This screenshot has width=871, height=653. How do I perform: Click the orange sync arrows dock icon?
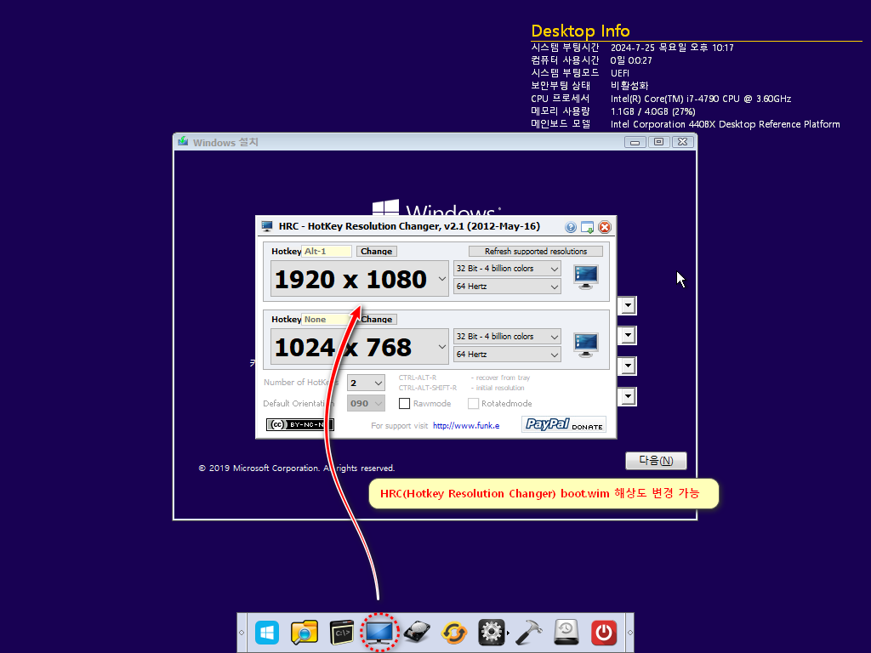[454, 633]
